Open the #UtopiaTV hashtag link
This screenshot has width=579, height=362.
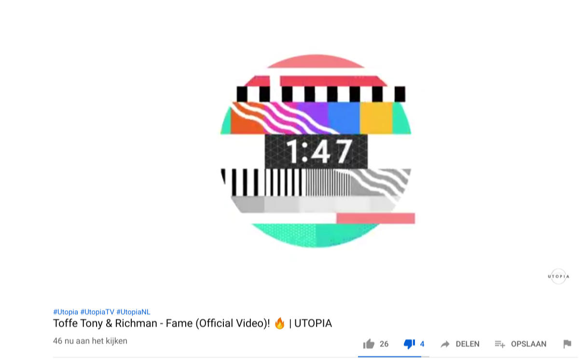pos(97,312)
